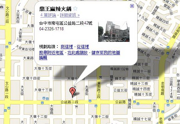Click 在此處縮放 link
Viewport: 180px width, 124px height.
[77, 52]
